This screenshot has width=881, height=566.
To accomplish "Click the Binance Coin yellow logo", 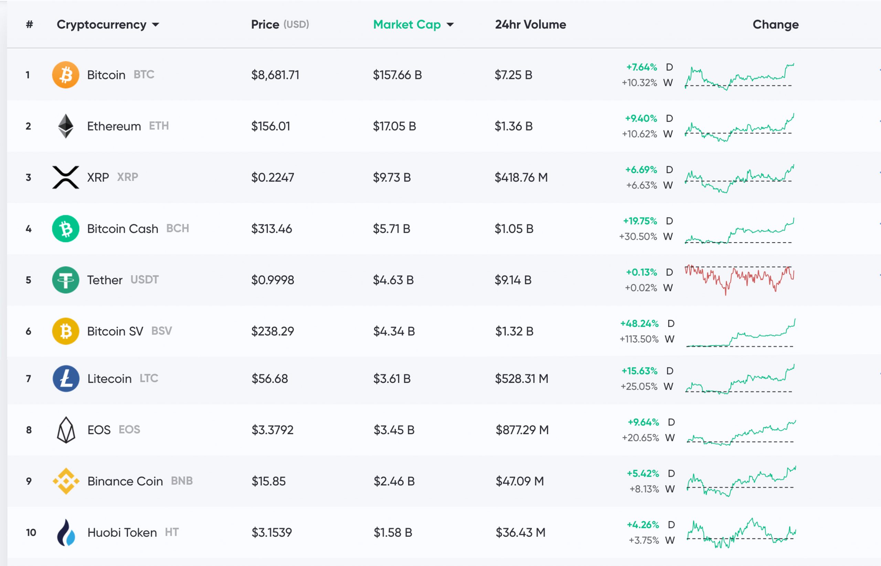I will pos(66,481).
